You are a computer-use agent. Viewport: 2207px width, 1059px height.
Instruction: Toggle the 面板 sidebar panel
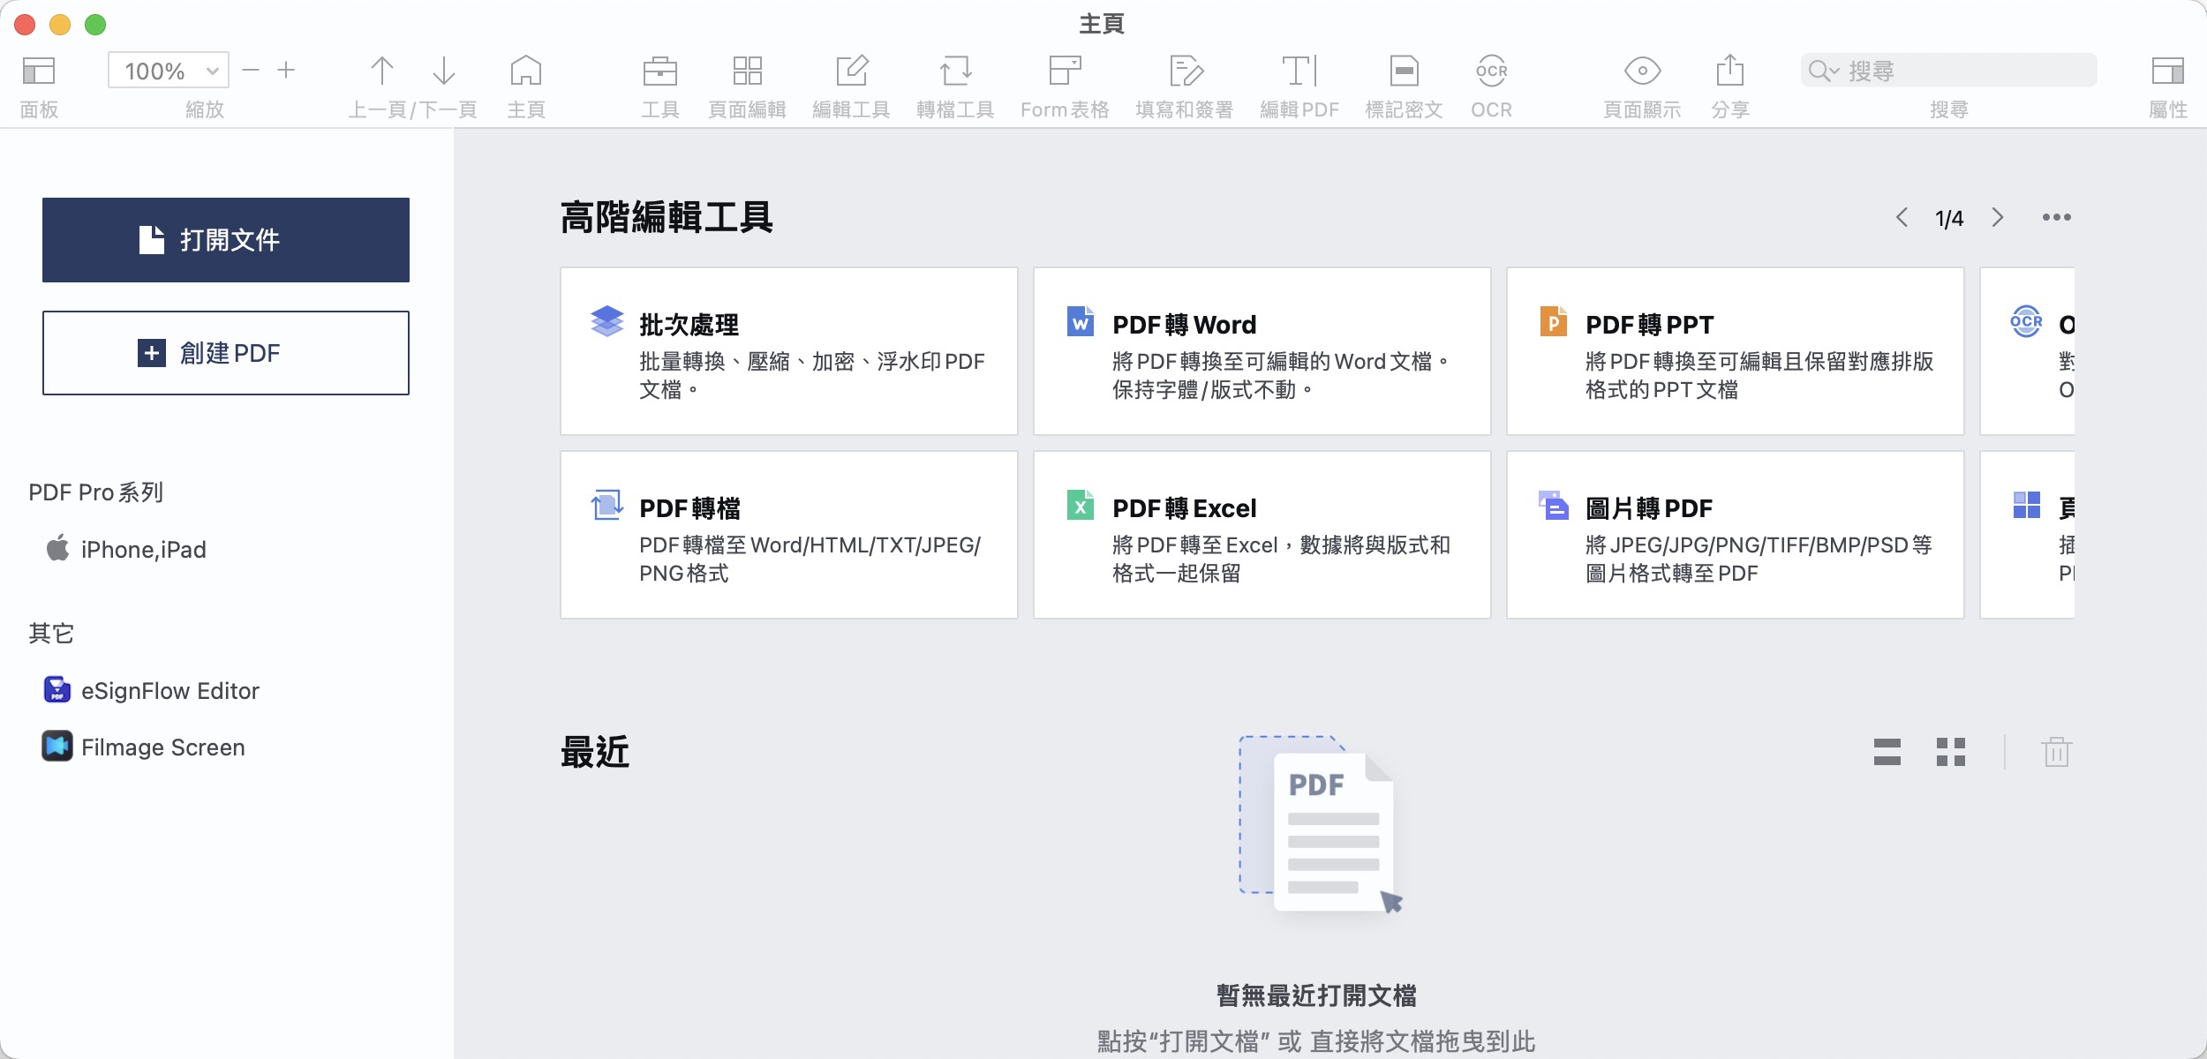39,71
